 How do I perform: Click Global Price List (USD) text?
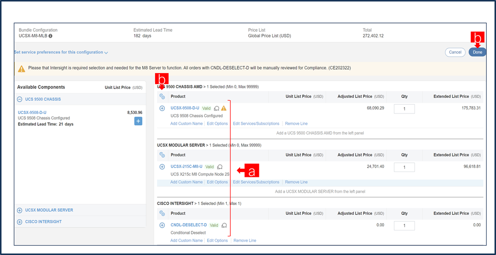point(270,36)
